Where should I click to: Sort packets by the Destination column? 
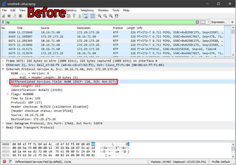click(94, 28)
